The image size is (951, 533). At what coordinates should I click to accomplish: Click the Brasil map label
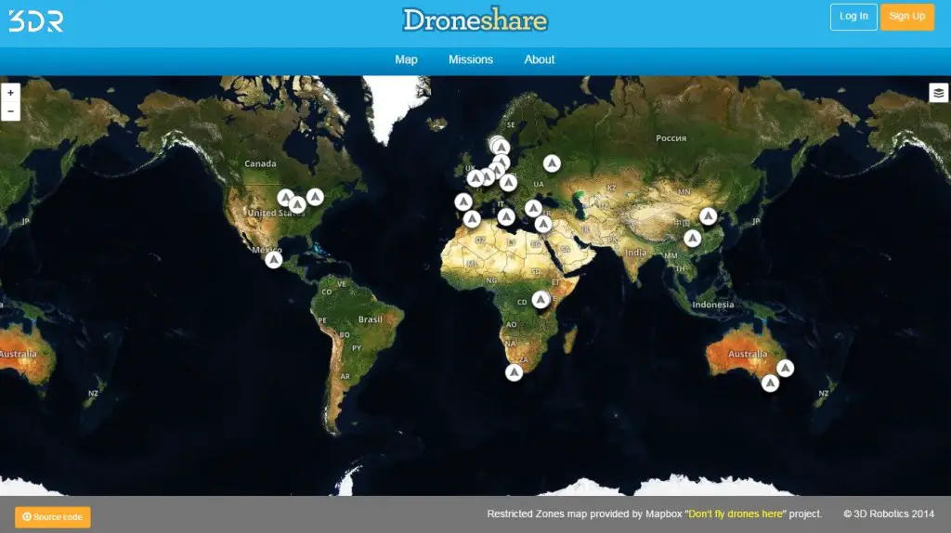pos(370,319)
